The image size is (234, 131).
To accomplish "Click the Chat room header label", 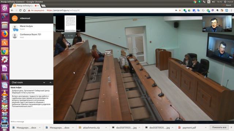I will (17, 83).
